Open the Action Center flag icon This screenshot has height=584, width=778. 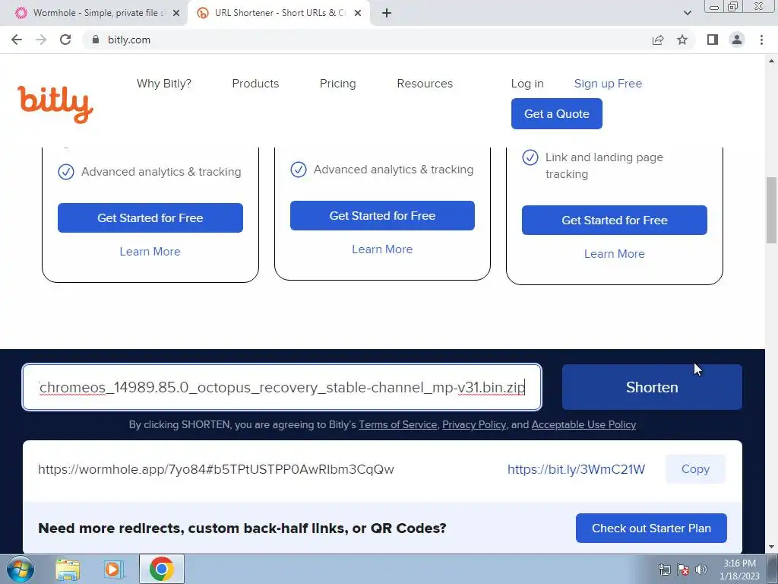pyautogui.click(x=683, y=570)
